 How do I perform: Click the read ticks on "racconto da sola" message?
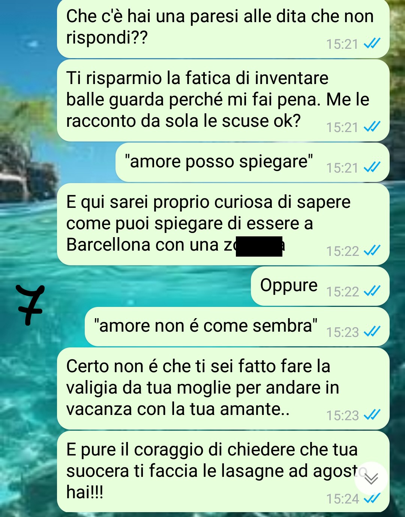[372, 126]
